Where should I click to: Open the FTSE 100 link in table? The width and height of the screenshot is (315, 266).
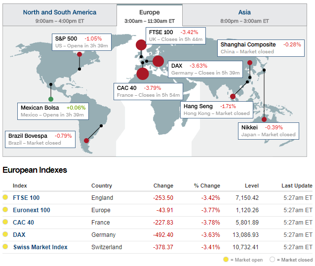point(27,198)
